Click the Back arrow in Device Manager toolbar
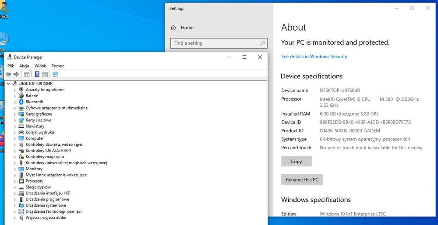The height and width of the screenshot is (225, 438). 9,74
